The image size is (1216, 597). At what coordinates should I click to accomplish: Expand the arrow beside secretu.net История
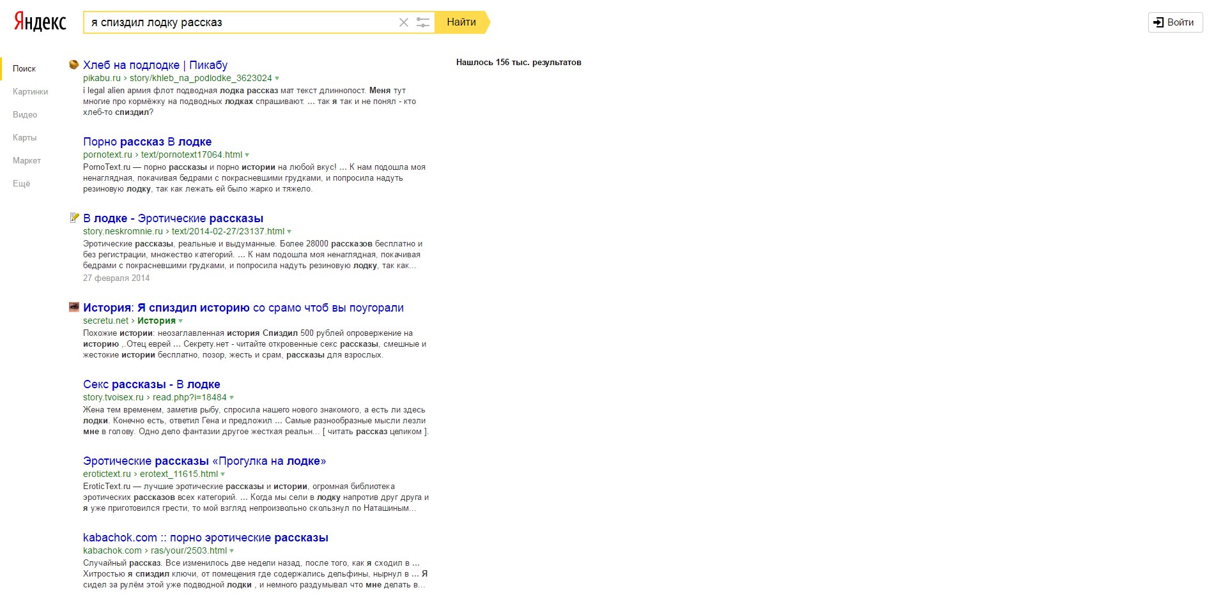click(x=181, y=321)
